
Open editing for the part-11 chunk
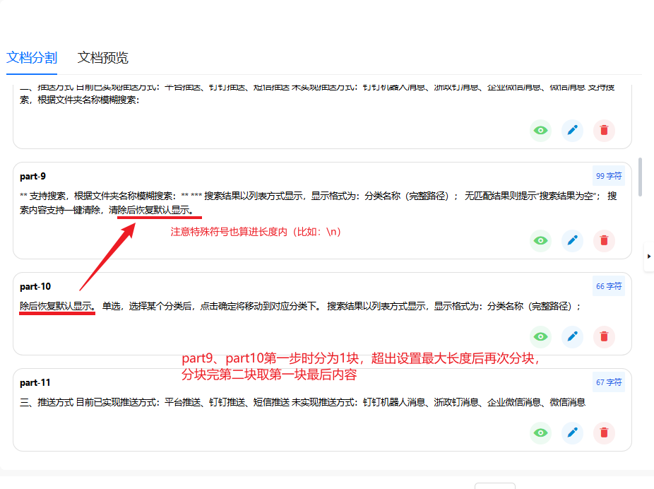[x=572, y=433]
